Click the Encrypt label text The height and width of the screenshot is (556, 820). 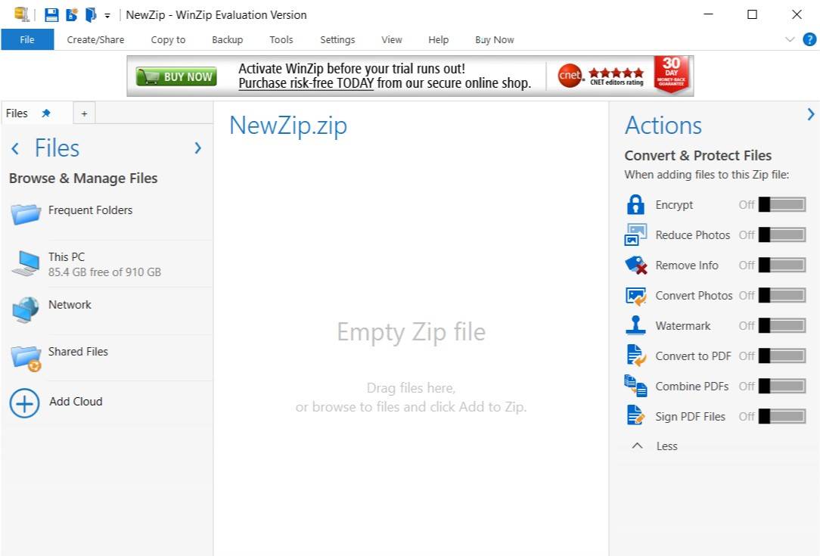674,204
